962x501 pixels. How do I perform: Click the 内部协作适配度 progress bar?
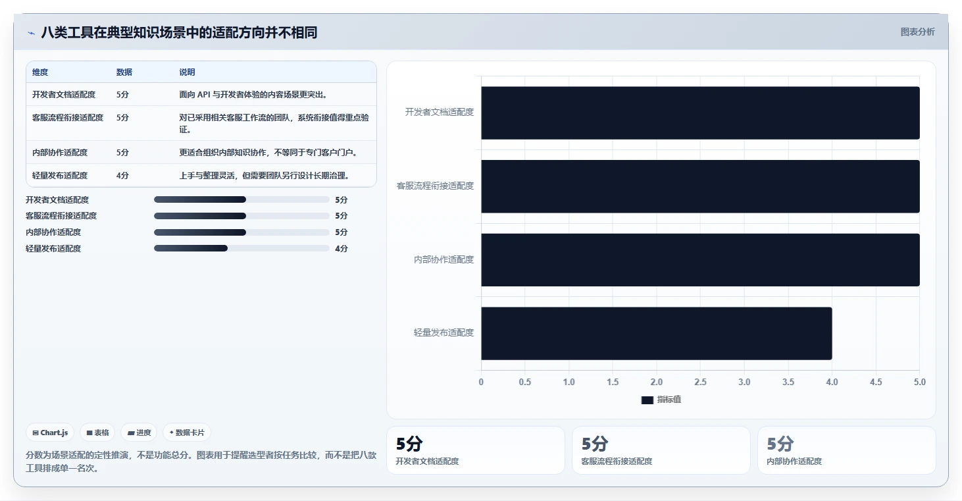click(x=241, y=232)
